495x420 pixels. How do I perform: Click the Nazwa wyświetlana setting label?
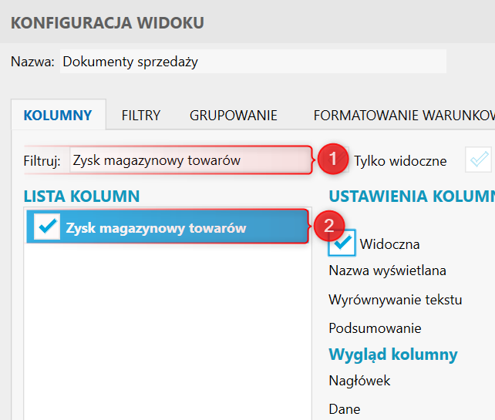tap(387, 270)
